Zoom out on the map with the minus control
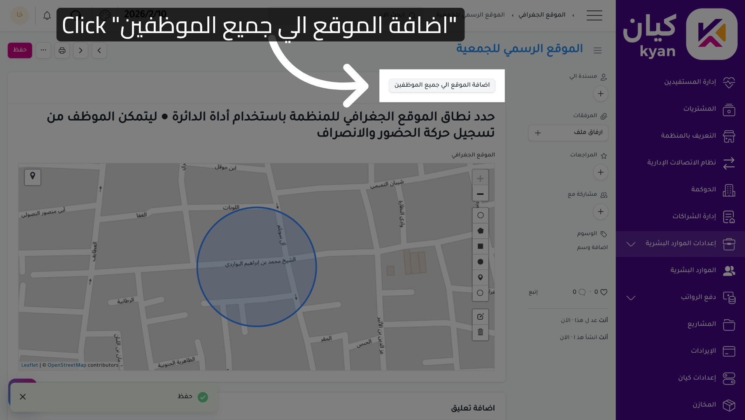Screen dimensions: 745x420 pyautogui.click(x=480, y=193)
